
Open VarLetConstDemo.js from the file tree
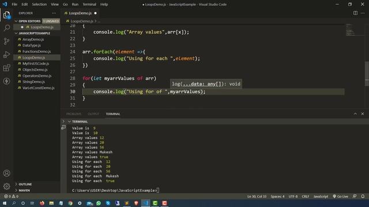tap(39, 88)
